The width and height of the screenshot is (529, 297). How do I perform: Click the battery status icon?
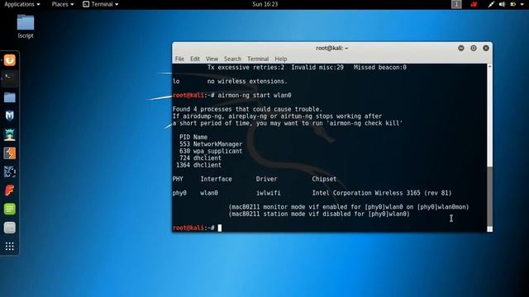tap(512, 4)
